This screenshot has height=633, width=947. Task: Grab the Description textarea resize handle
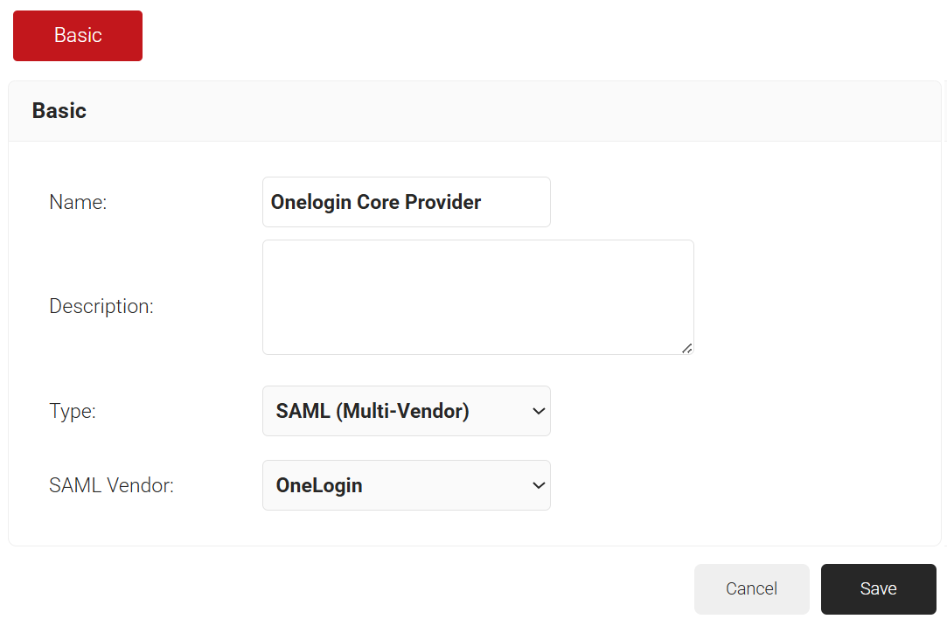pyautogui.click(x=687, y=348)
